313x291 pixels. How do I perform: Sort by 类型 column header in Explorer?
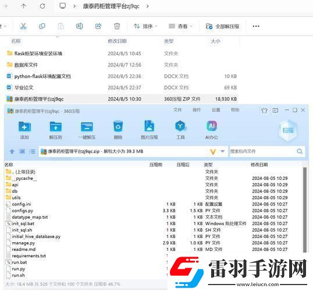(169, 41)
